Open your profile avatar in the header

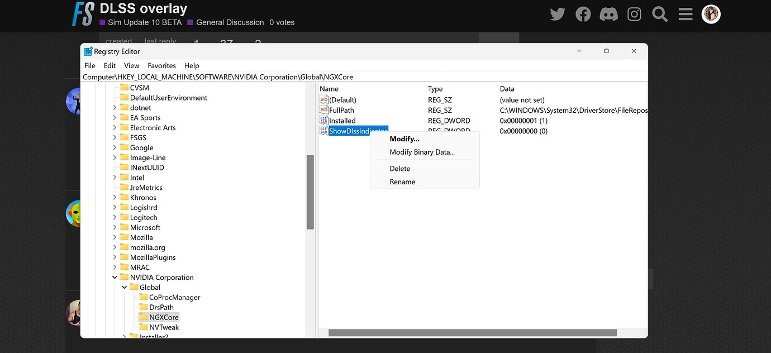711,14
